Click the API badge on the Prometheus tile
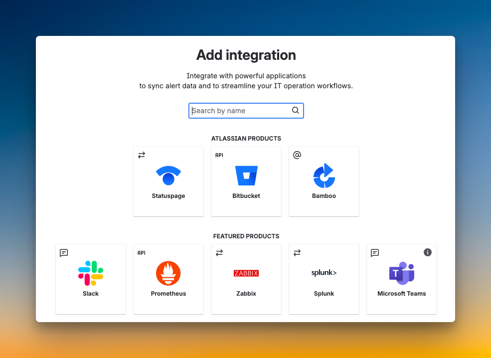491x358 pixels. (141, 253)
